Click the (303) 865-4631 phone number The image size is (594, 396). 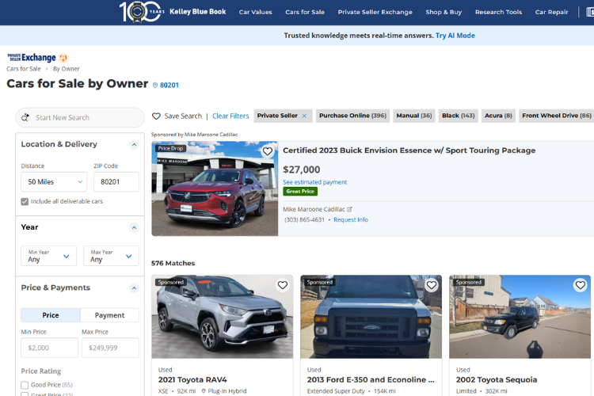(x=305, y=220)
